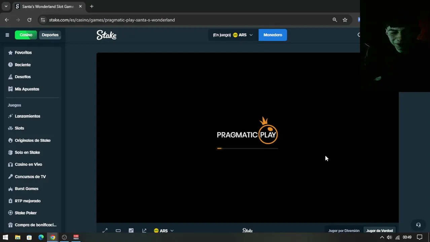Open the hamburger menu next to Casino
This screenshot has height=242, width=430.
click(7, 35)
